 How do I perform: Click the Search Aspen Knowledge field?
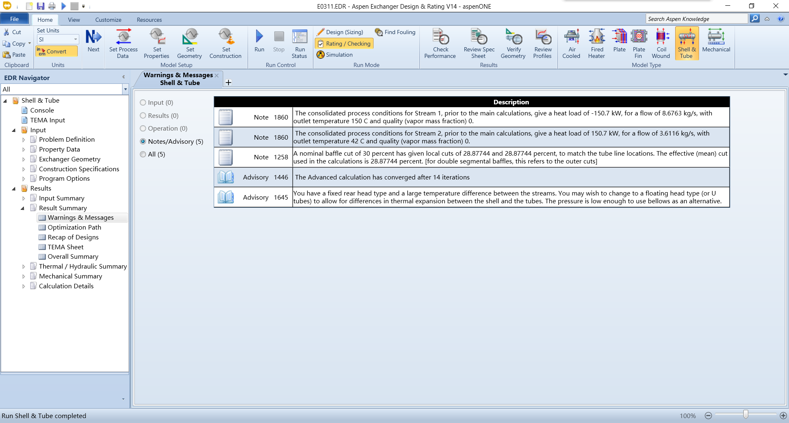697,19
